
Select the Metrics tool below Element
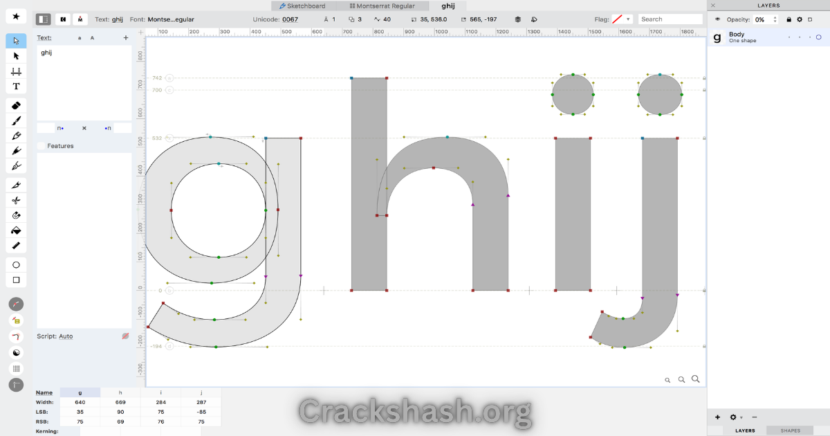(x=17, y=71)
